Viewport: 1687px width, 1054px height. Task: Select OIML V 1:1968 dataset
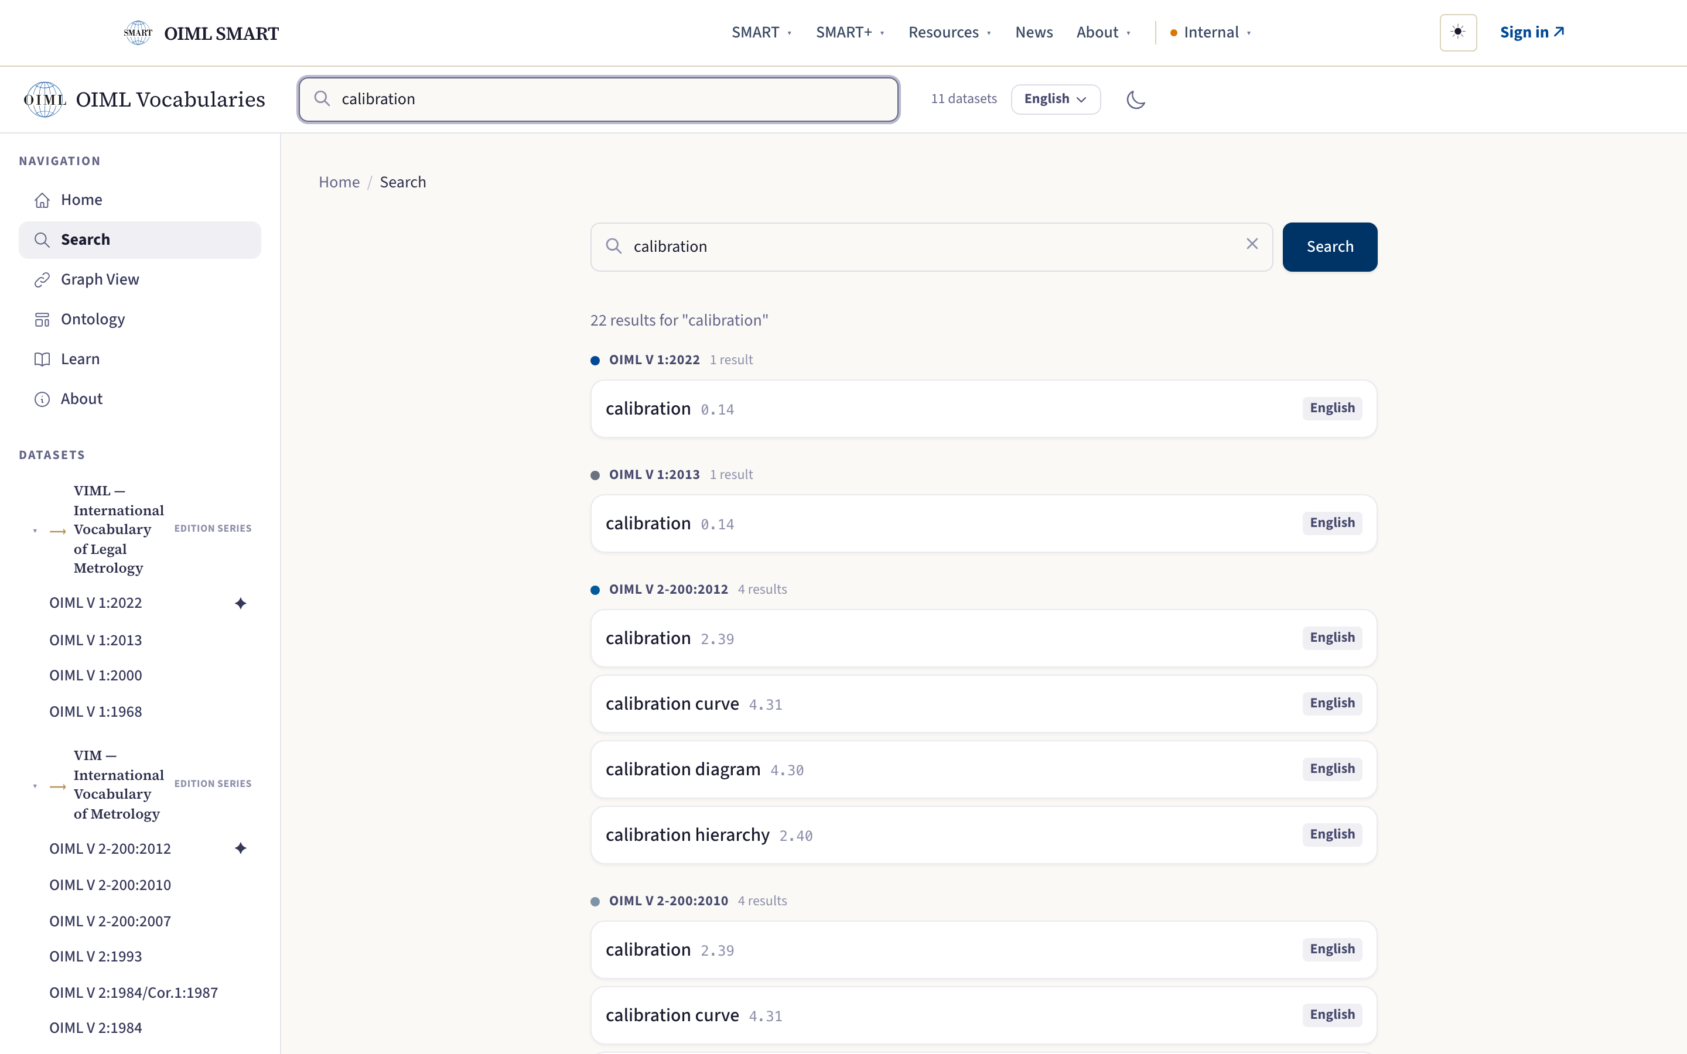click(x=95, y=711)
